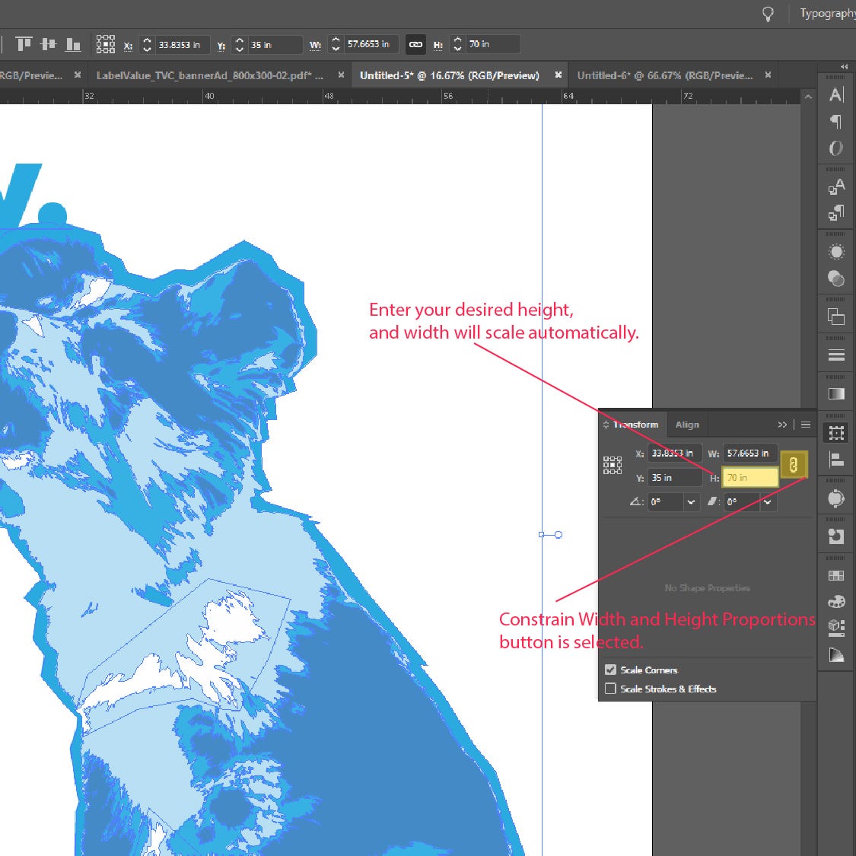Click the H height field in Transform panel
This screenshot has width=856, height=856.
click(x=751, y=477)
